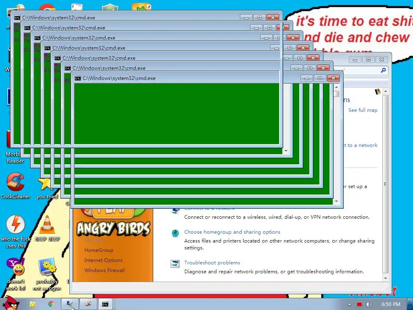Select the Paint taskbar button
The height and width of the screenshot is (310, 413).
click(88, 304)
